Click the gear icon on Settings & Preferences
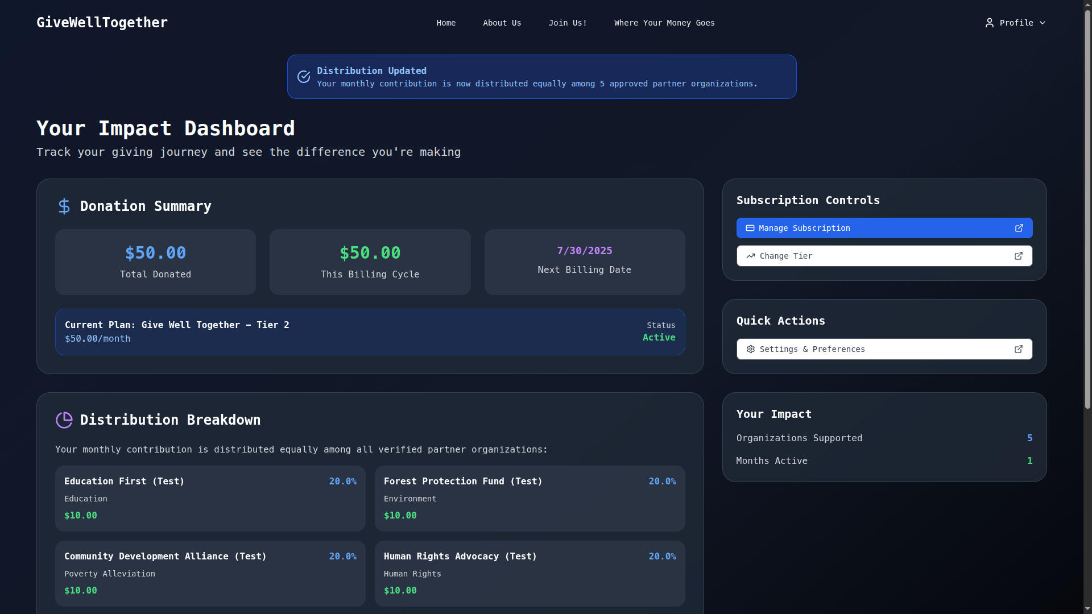The width and height of the screenshot is (1092, 614). coord(751,349)
